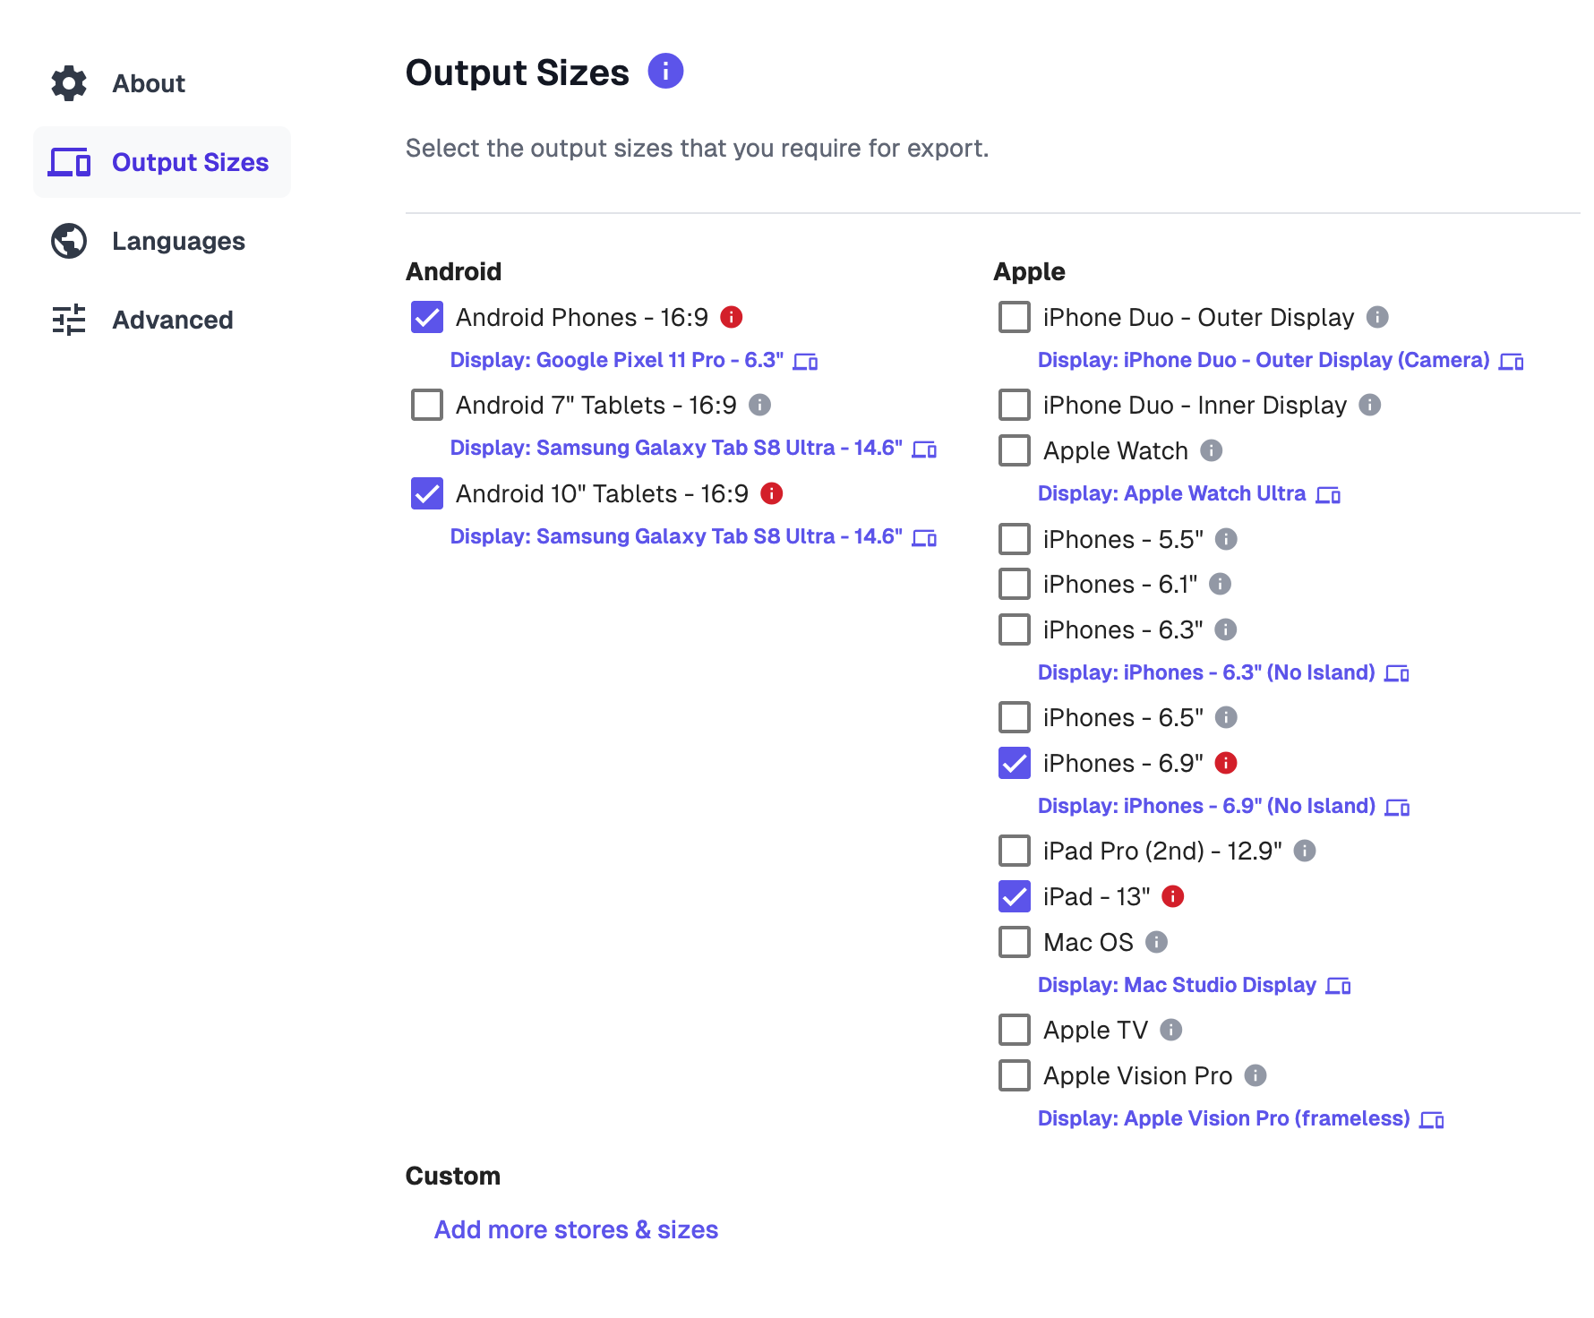Click the red info icon next to Android Phones - 16:9
This screenshot has width=1594, height=1318.
click(732, 317)
